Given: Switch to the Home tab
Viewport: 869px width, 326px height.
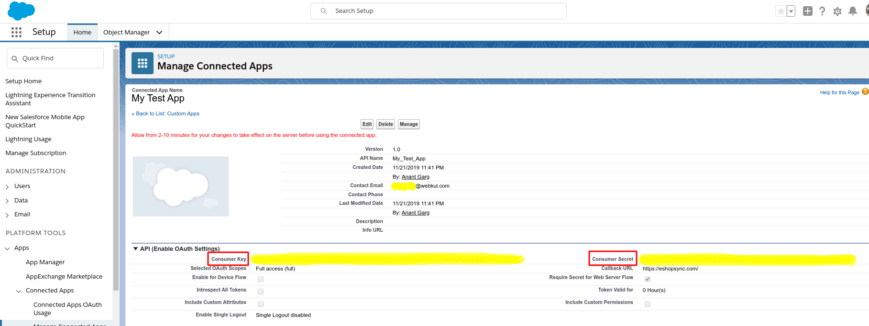Looking at the screenshot, I should pos(82,32).
